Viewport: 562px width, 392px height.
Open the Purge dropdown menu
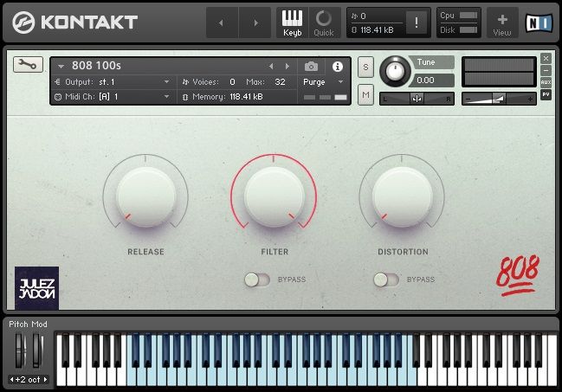point(323,82)
